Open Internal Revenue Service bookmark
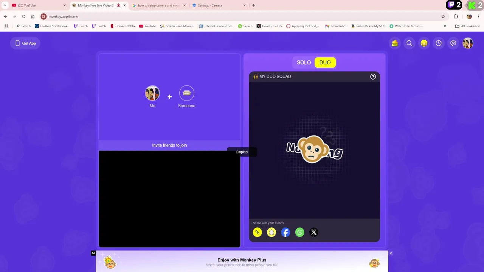484x272 pixels. (216, 26)
